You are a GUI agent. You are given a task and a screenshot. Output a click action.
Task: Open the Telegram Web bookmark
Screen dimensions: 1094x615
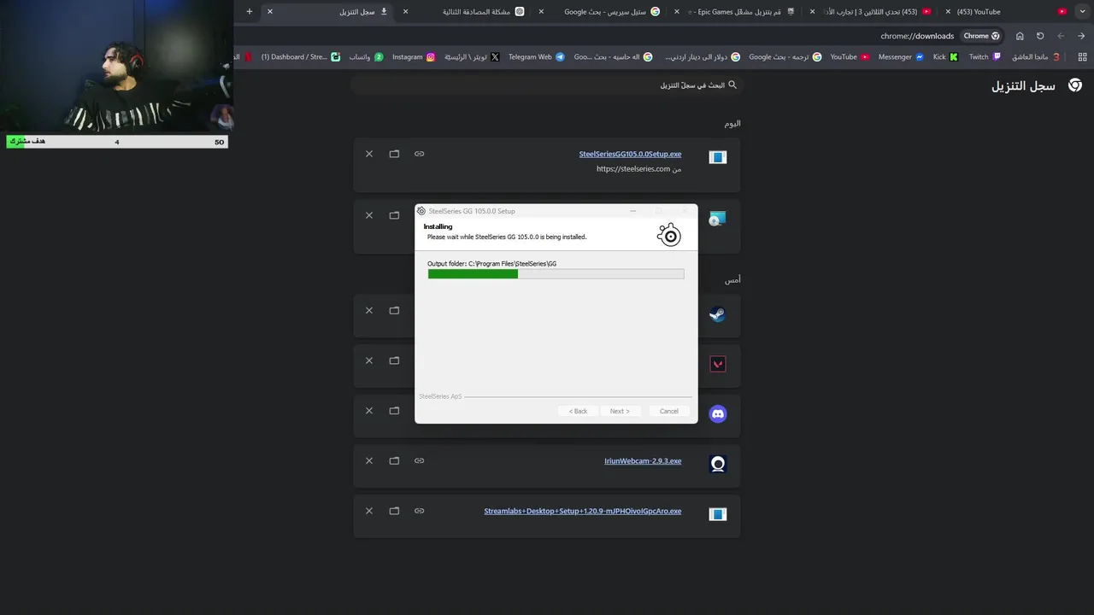[x=537, y=57]
